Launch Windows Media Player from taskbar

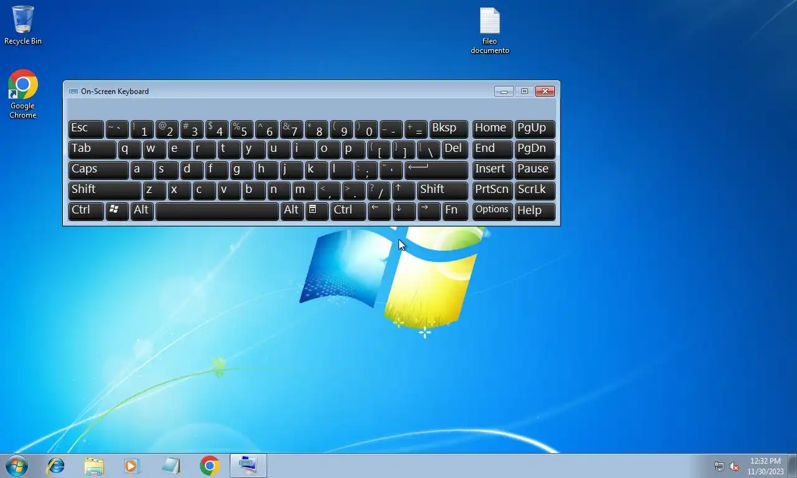click(x=132, y=466)
